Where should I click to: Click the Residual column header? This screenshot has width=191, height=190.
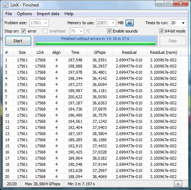tap(129, 52)
